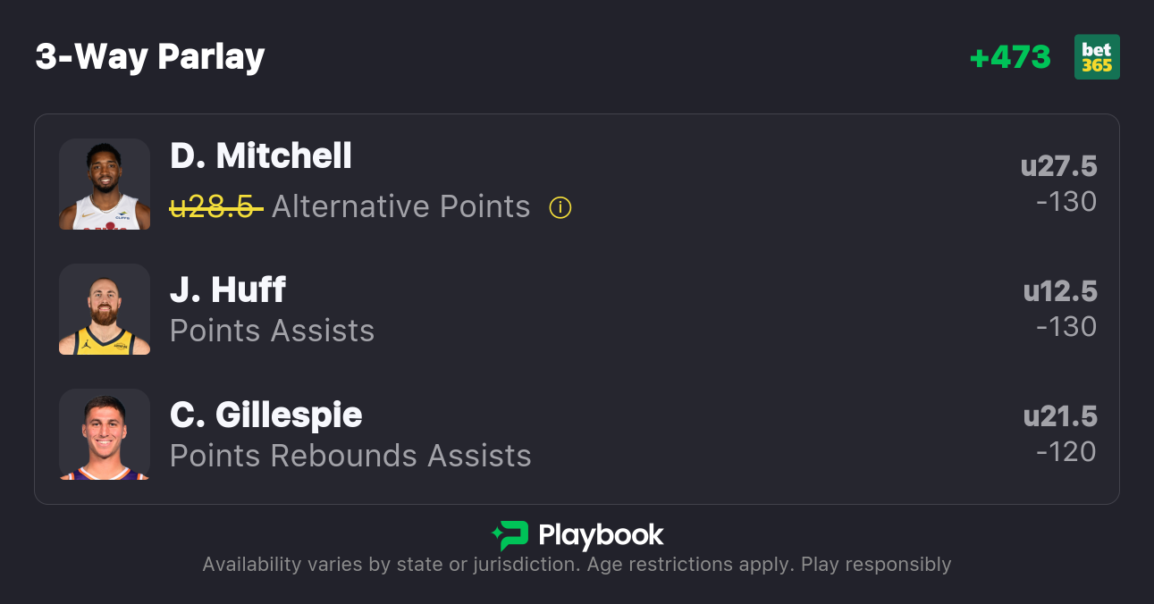Click the Playbook brand name text

(x=601, y=535)
